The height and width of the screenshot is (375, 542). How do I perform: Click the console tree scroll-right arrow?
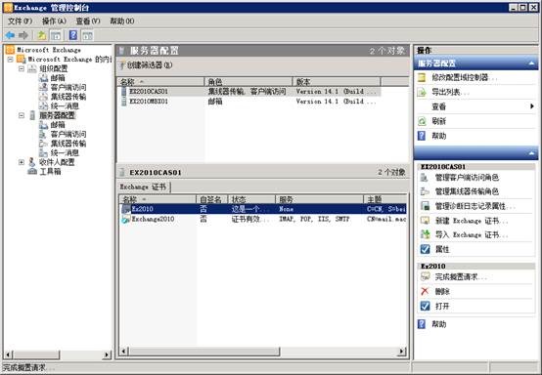click(x=108, y=354)
